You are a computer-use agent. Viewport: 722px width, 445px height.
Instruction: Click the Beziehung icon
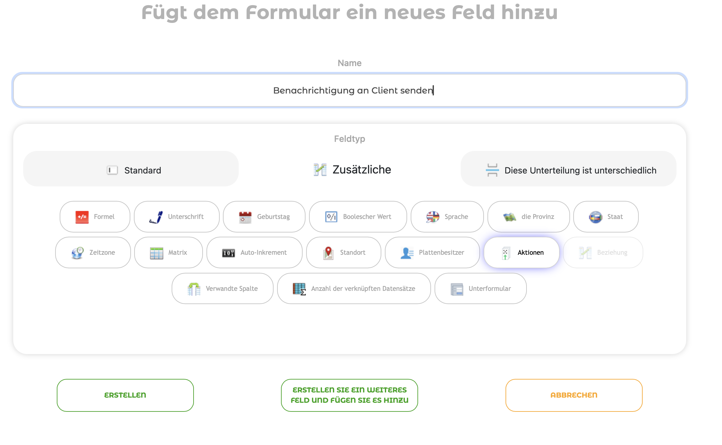[x=585, y=253]
